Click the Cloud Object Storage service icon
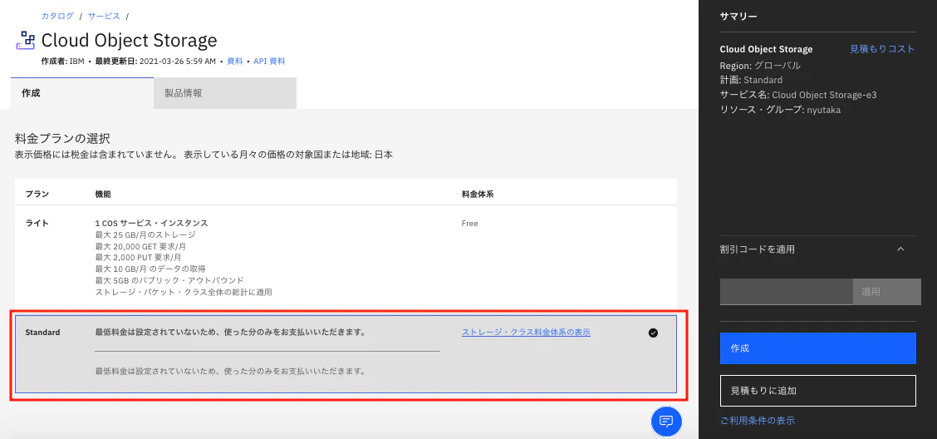The width and height of the screenshot is (937, 439). click(x=25, y=40)
